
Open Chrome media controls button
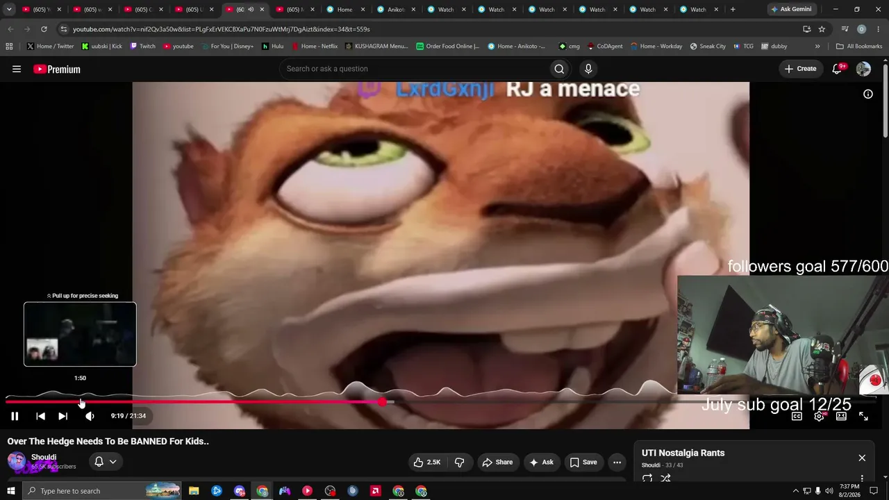[x=845, y=29]
